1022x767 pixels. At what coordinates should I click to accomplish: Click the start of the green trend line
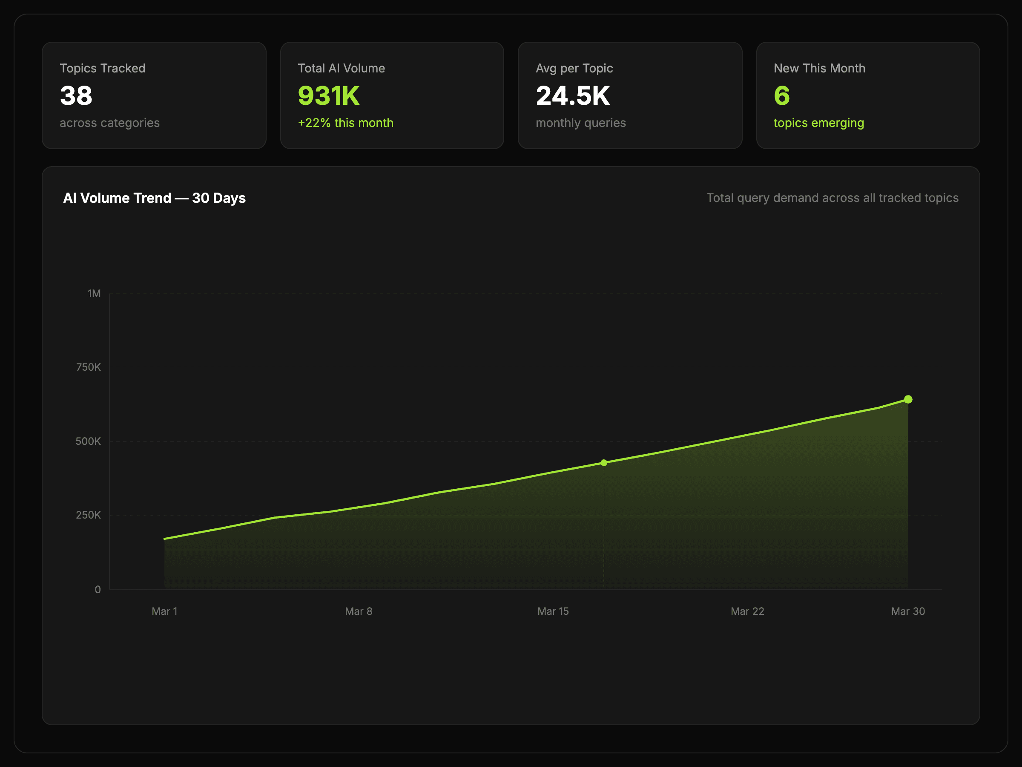point(165,539)
